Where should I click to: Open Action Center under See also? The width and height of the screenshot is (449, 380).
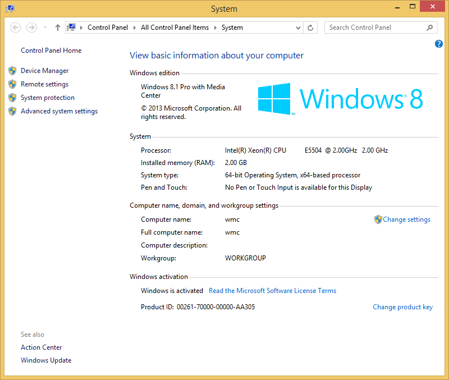click(41, 347)
